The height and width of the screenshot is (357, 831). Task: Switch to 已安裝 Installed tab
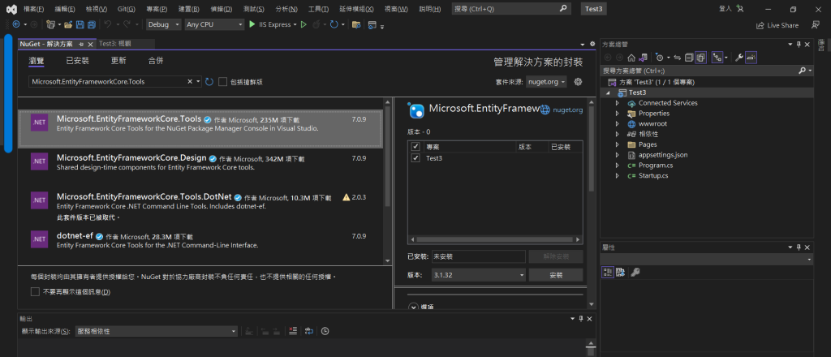click(x=77, y=60)
